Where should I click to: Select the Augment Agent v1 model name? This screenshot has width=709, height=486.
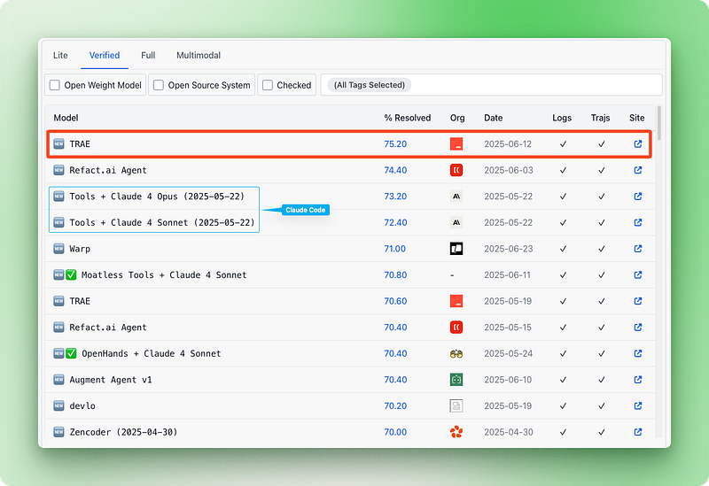111,380
